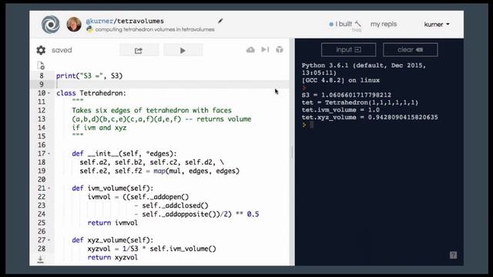Click console output 'S3 = 1.0606601717798212'

(347, 95)
